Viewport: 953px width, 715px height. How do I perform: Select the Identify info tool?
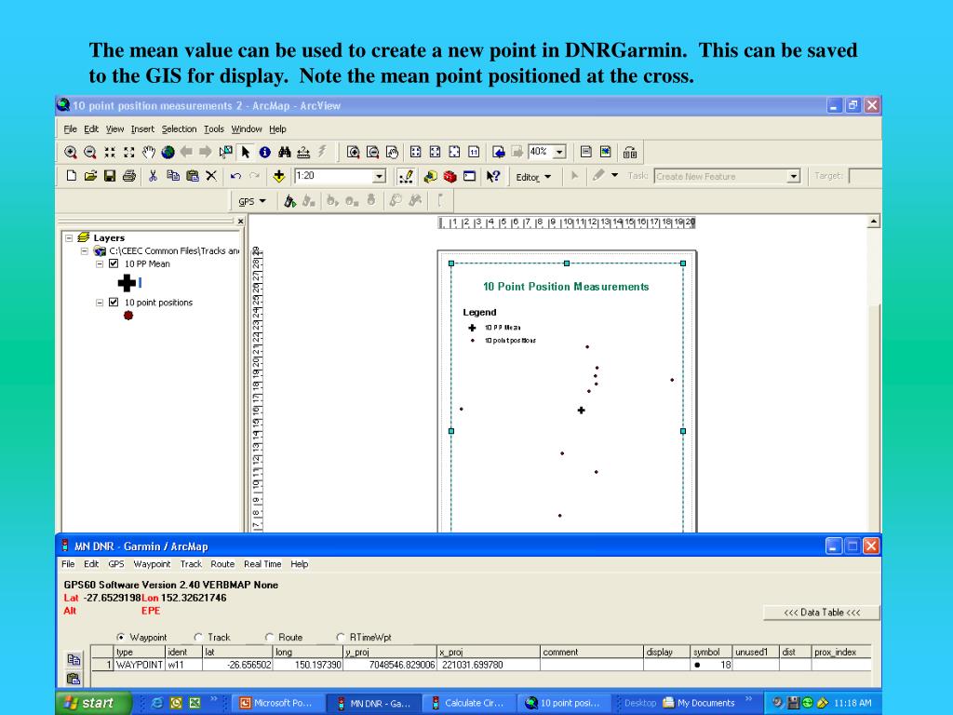[265, 152]
